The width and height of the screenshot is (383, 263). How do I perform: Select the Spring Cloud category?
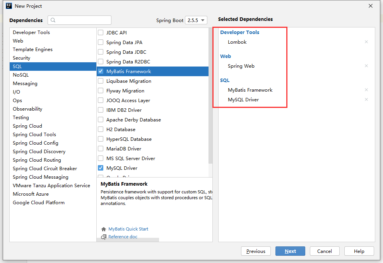[53, 126]
